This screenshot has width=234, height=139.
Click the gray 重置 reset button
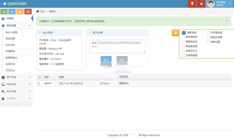[122, 60]
